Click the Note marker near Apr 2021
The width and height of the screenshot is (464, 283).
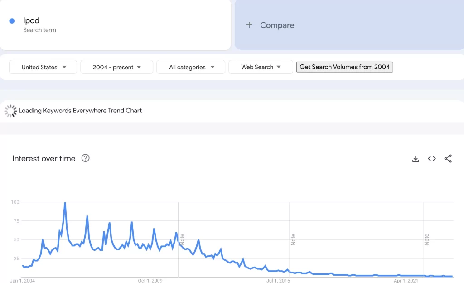click(427, 239)
